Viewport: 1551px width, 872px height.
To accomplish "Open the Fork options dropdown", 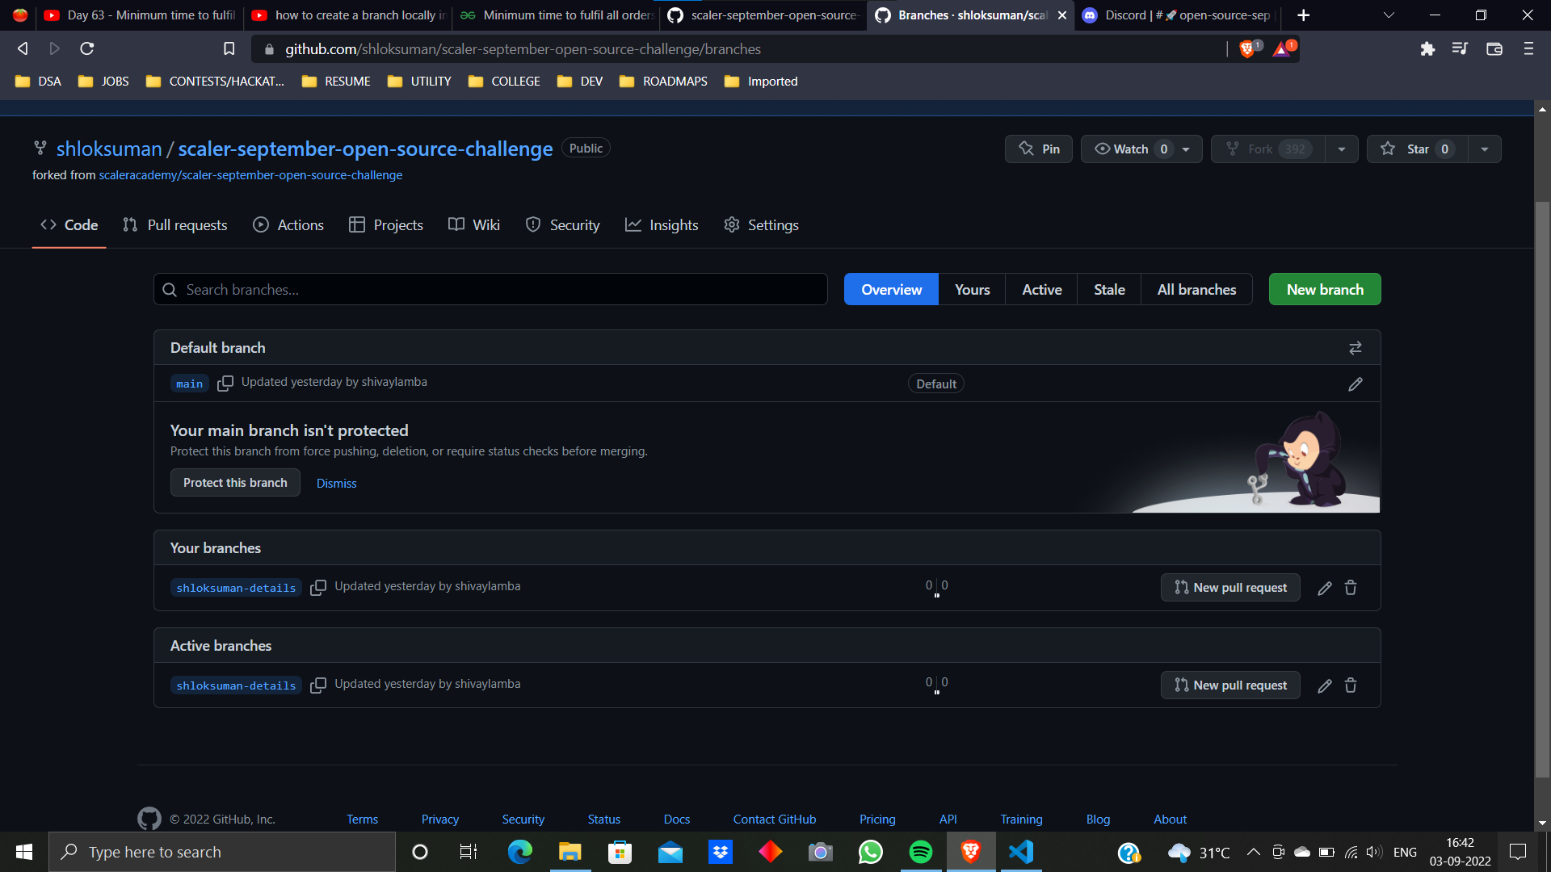I will (1341, 149).
